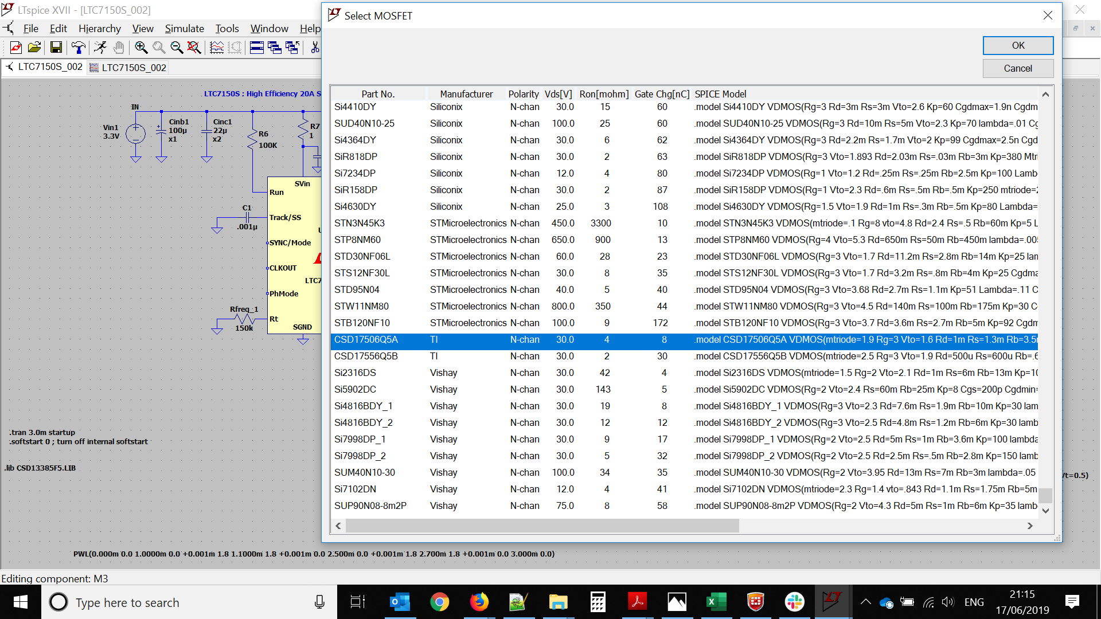
Task: Open the File menu
Action: (x=30, y=29)
